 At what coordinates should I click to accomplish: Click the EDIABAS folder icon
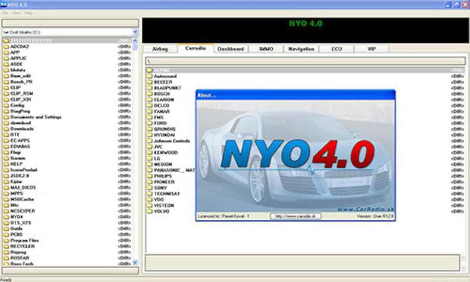point(6,146)
